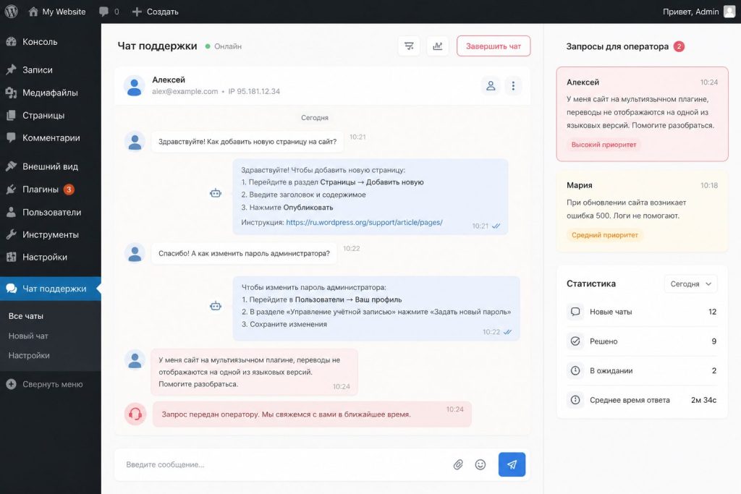Click the Создать button in admin bar

pyautogui.click(x=156, y=12)
